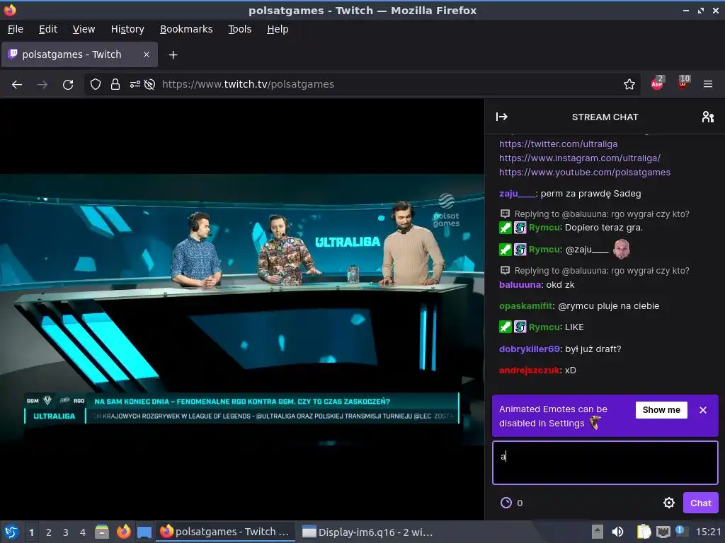Open the twitter.com/ultraliga link

(x=558, y=144)
